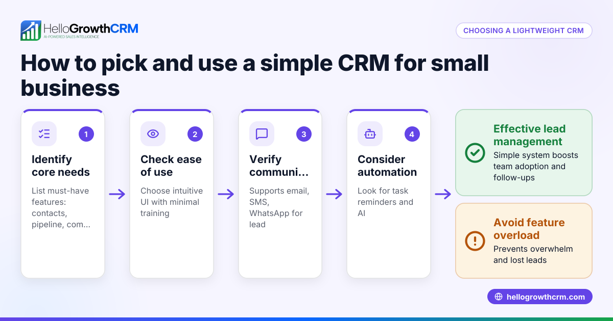Image resolution: width=613 pixels, height=321 pixels.
Task: Select the truncated Verify communi... heading
Action: 279,166
